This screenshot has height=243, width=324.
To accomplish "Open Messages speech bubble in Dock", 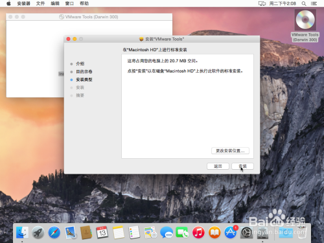I will click(166, 233).
